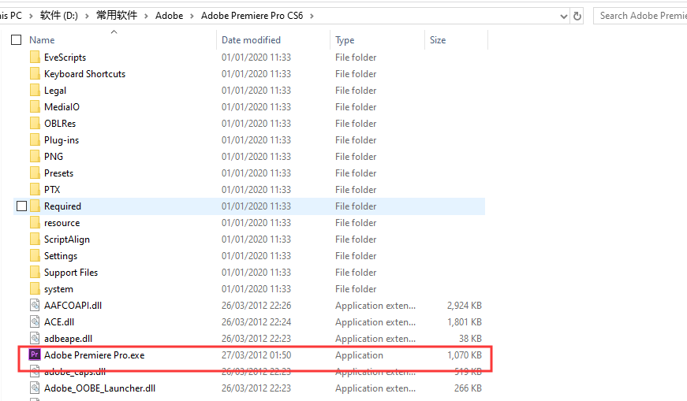Select the Adobe_OOBE_Launcher.dll file name
This screenshot has width=687, height=401.
point(99,388)
